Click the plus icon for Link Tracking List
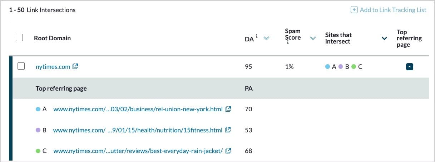The width and height of the screenshot is (435, 162). pyautogui.click(x=354, y=10)
